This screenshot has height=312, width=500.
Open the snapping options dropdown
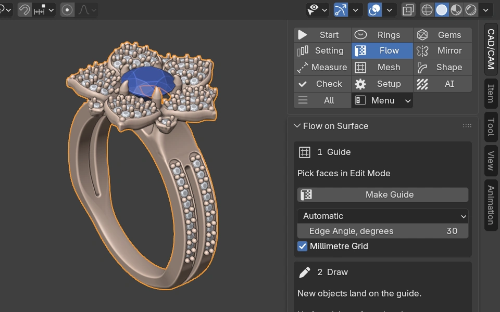point(44,10)
